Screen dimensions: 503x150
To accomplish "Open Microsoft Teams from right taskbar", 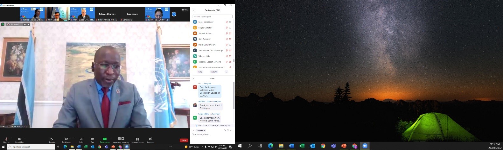I will click(333, 146).
